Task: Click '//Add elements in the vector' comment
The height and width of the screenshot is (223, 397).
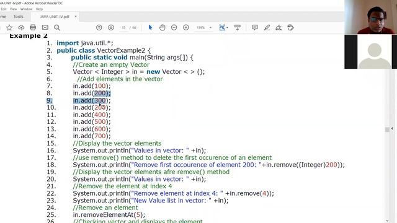Action: (x=120, y=79)
